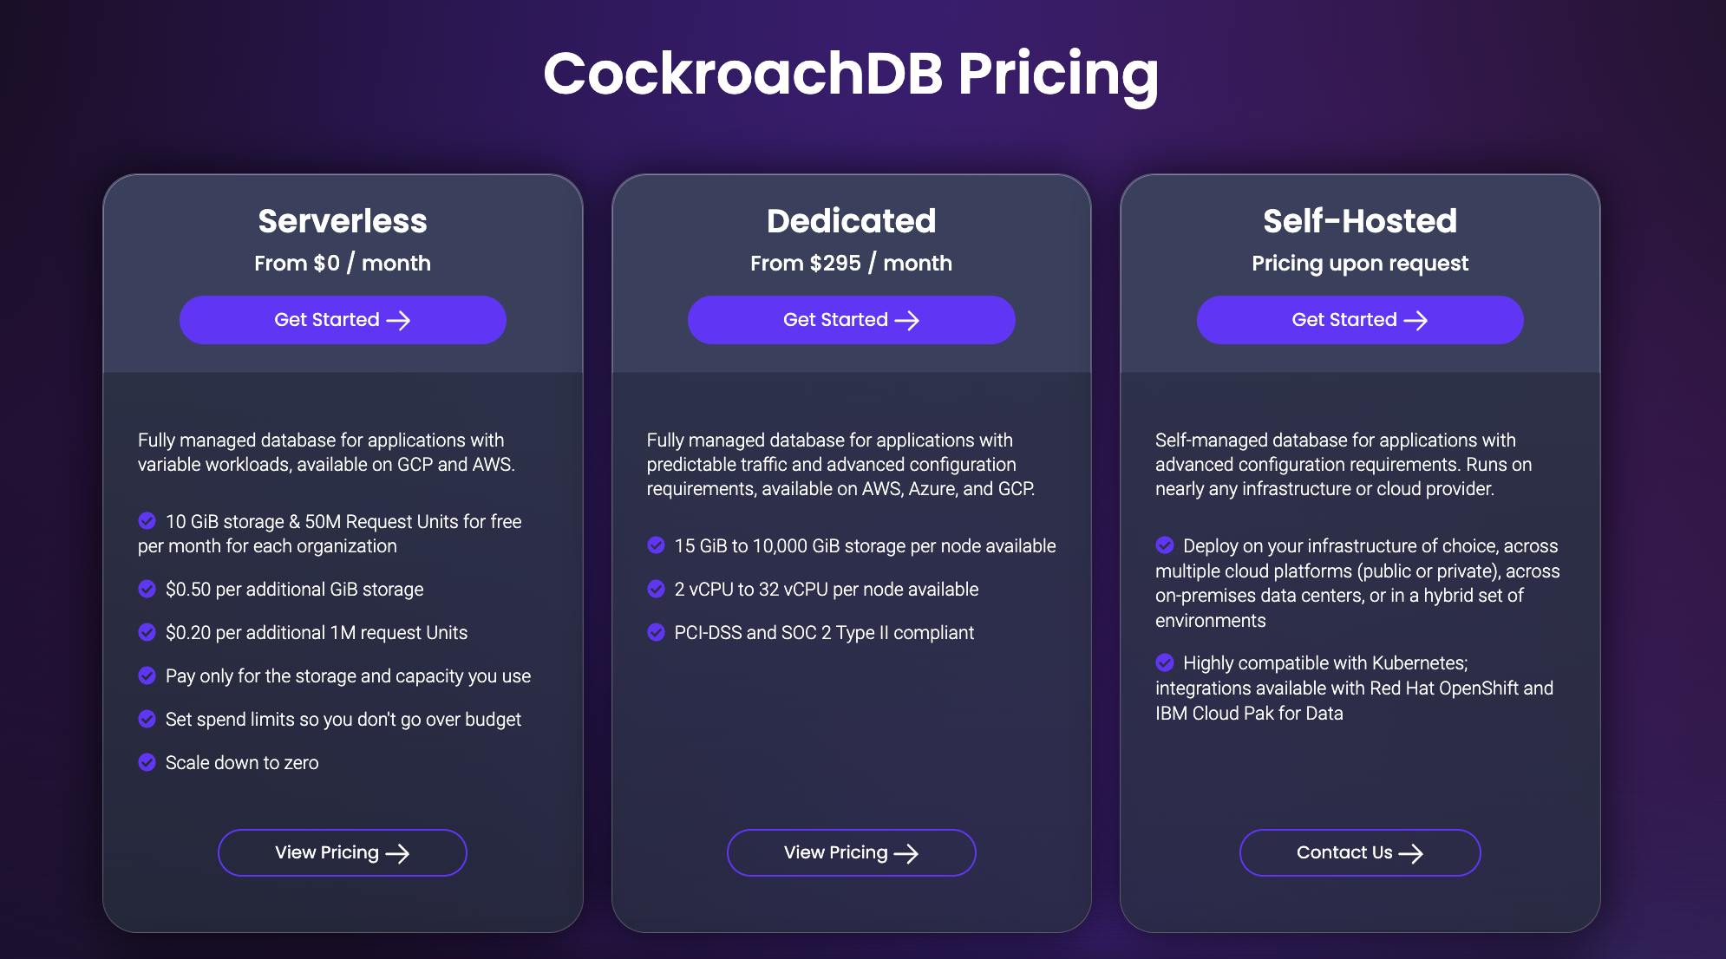
Task: Select the Serverless plan heading
Action: (x=343, y=221)
